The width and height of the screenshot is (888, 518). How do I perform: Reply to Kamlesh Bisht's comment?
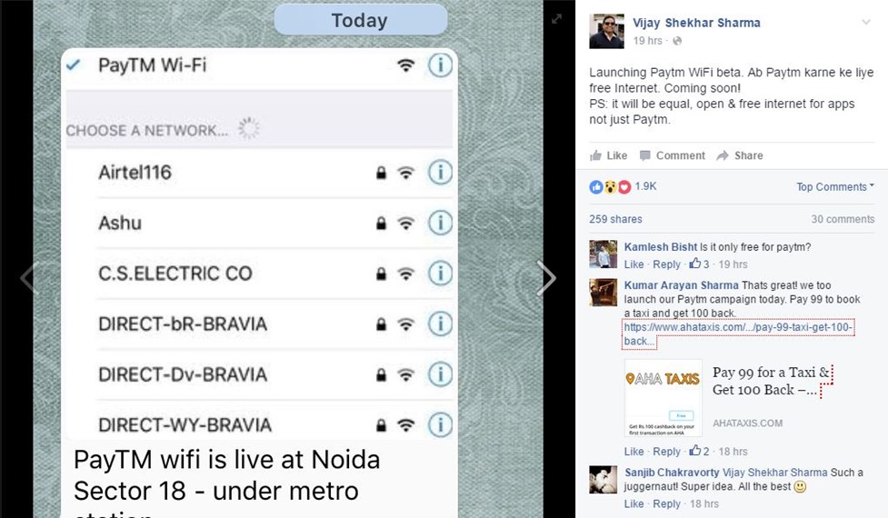(x=666, y=264)
